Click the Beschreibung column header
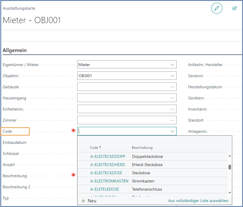 142,148
